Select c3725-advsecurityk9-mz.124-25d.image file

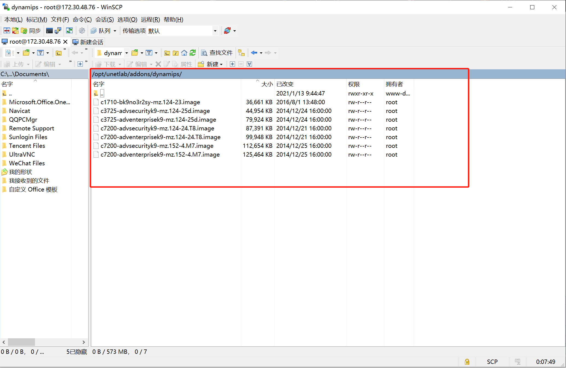[155, 111]
